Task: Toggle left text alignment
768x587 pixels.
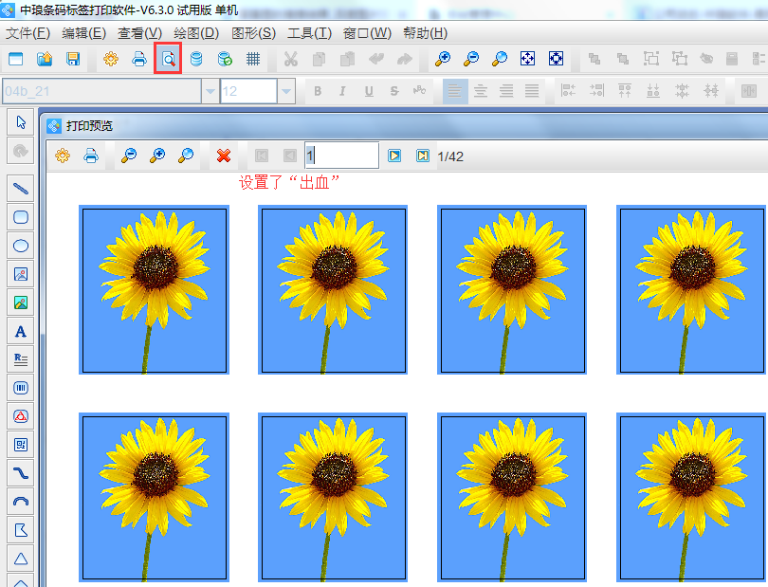Action: coord(455,91)
